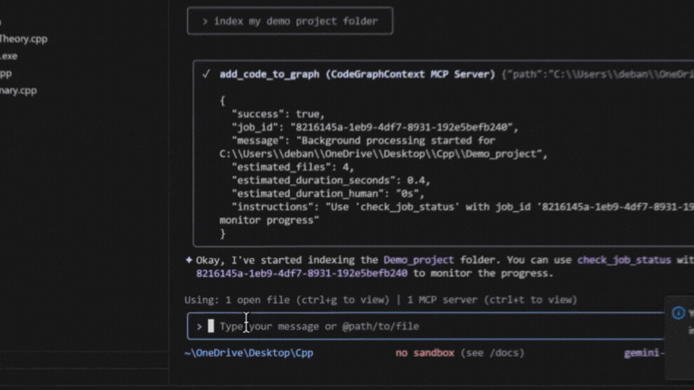
Task: Click the message input placeholder text
Action: tap(319, 326)
